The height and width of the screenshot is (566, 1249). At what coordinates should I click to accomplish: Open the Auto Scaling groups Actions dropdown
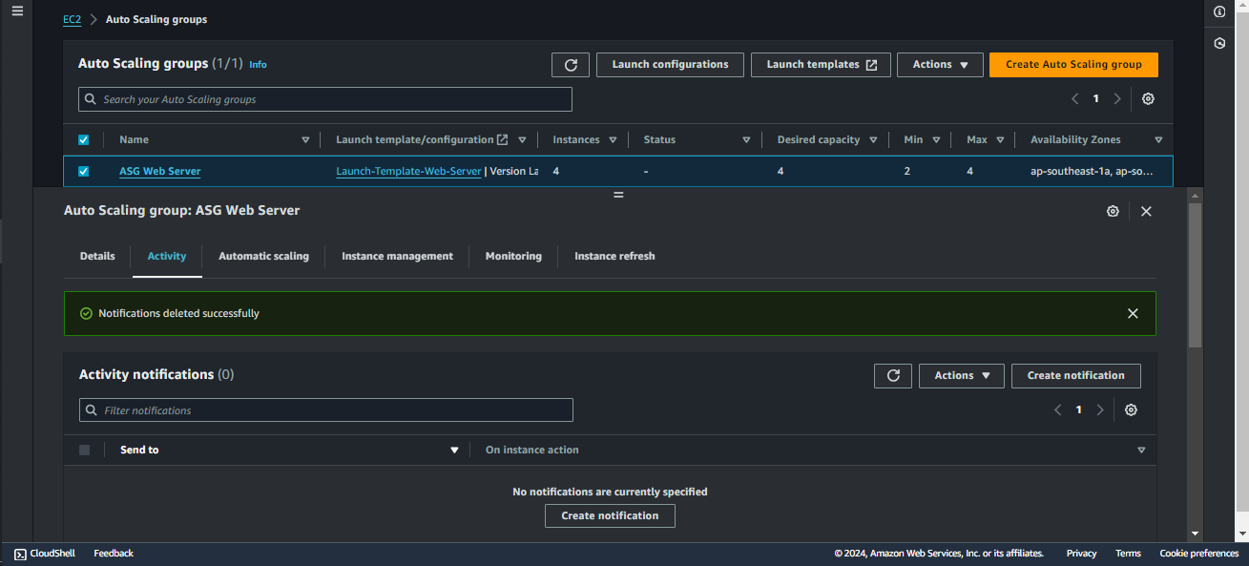pos(940,65)
